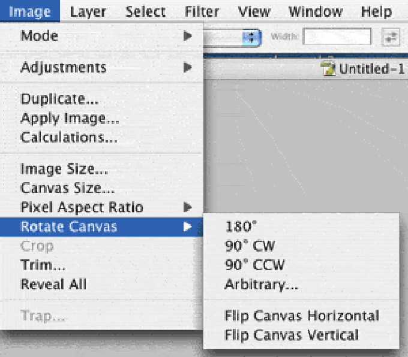Open the Help menu
The height and width of the screenshot is (357, 408).
376,11
